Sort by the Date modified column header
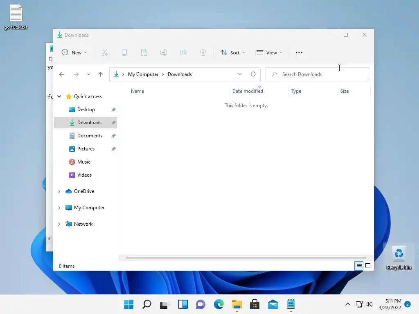 [x=248, y=91]
